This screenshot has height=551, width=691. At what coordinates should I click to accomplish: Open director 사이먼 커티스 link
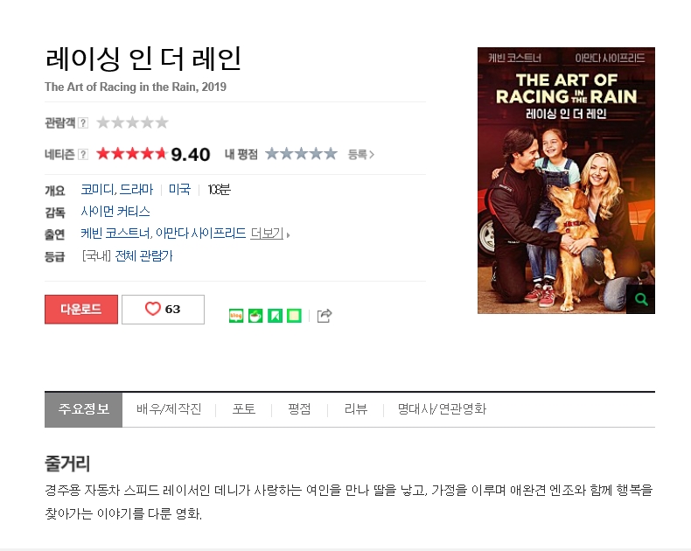pos(115,212)
